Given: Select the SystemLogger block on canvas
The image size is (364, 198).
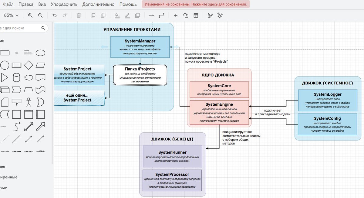Looking at the screenshot, I should tap(328, 100).
